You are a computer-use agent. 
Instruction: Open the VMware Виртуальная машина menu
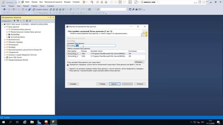[53, 2]
